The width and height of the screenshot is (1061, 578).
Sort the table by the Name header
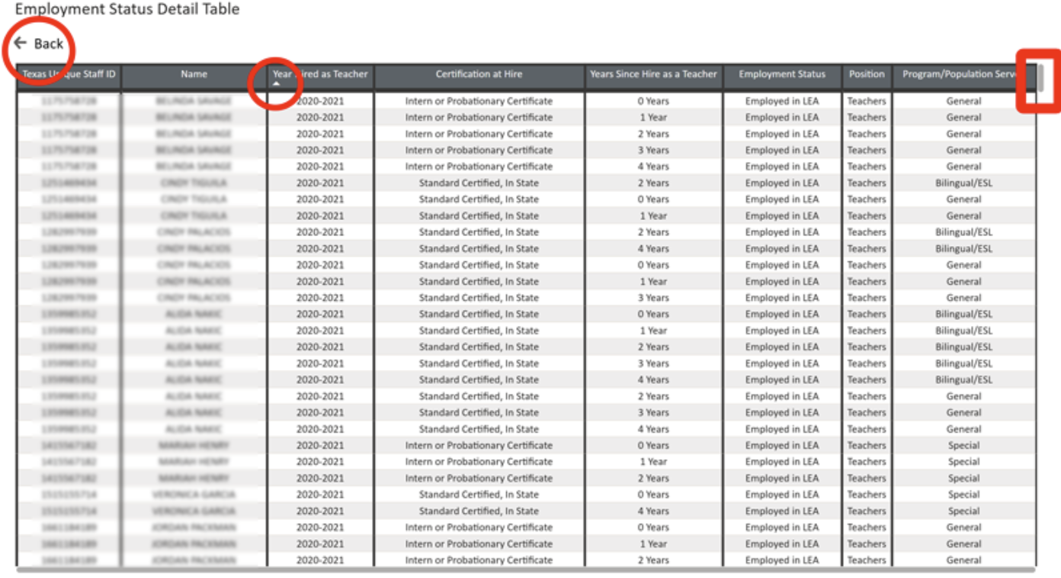tap(194, 75)
